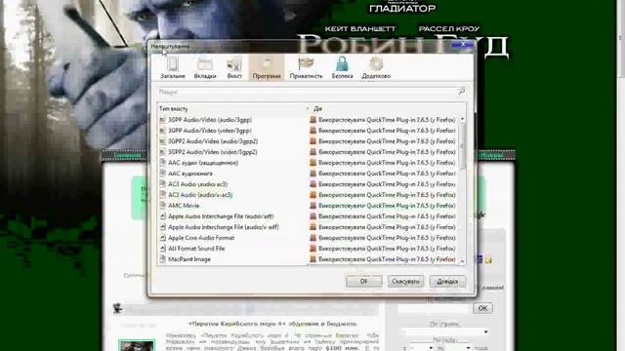The image size is (625, 351).
Task: Open help via the Довідка button
Action: click(447, 282)
